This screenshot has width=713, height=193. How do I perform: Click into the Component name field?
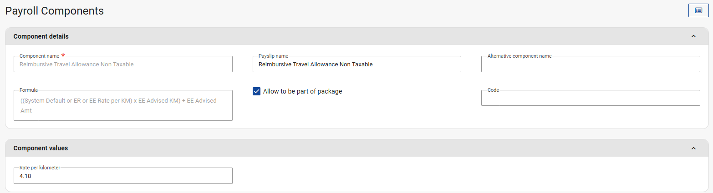tap(123, 64)
